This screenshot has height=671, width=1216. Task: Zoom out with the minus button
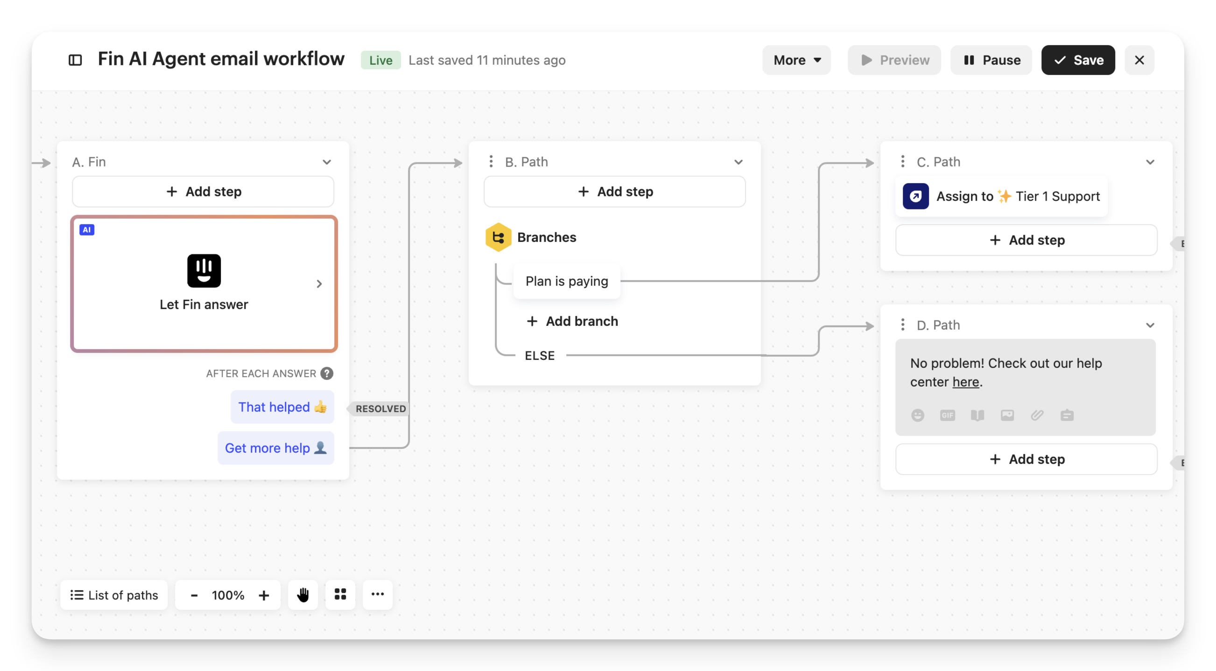[194, 595]
